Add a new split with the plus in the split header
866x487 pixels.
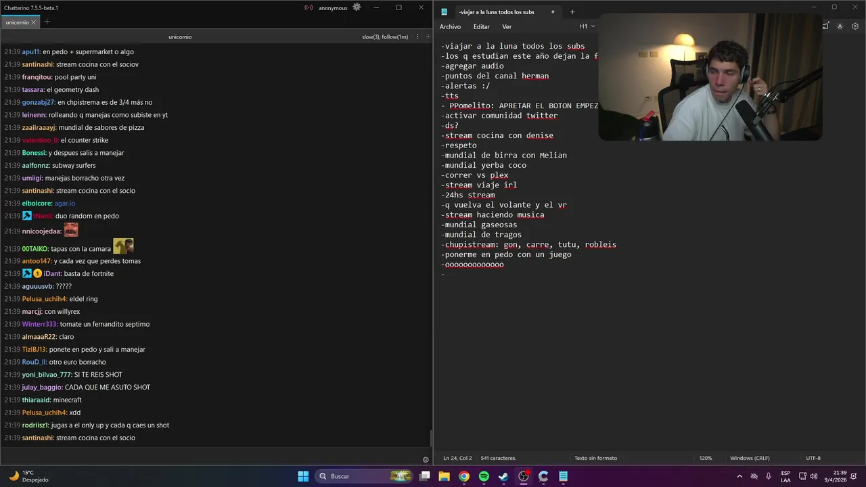tap(428, 37)
